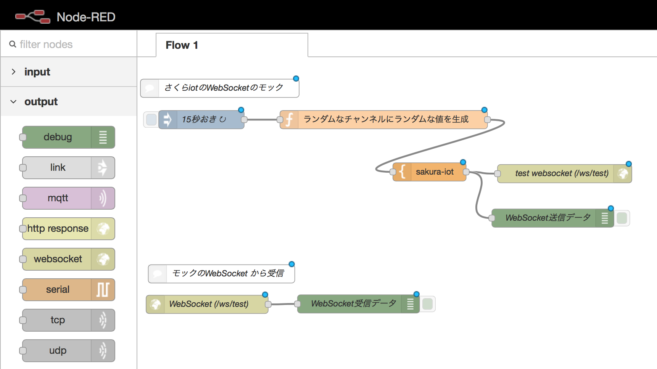Trigger the 15秒おき inject node button
This screenshot has height=369, width=657.
(151, 120)
